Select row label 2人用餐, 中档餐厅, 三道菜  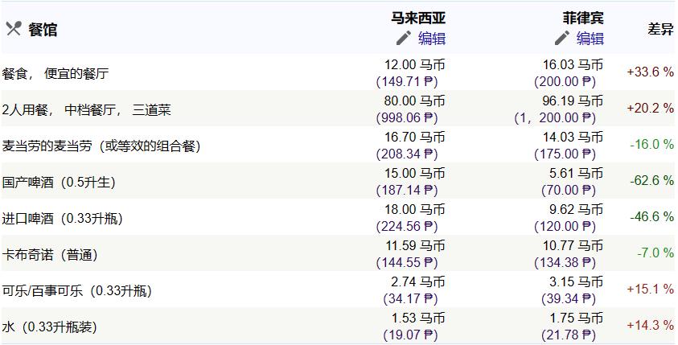[87, 110]
